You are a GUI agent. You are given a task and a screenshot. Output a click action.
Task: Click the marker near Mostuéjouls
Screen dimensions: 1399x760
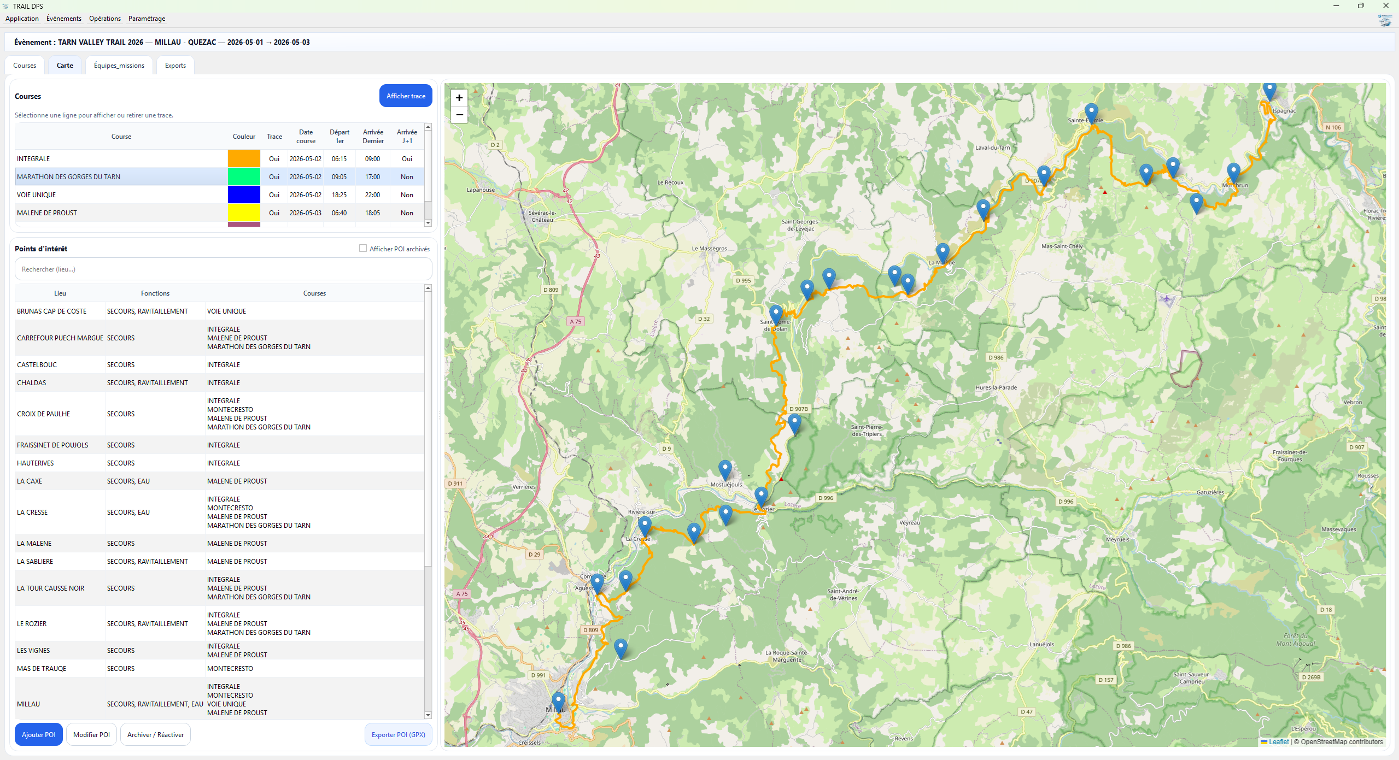click(x=725, y=468)
